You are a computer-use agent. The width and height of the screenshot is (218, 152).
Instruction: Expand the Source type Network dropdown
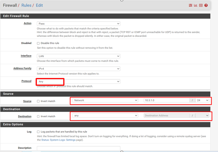[105, 101]
